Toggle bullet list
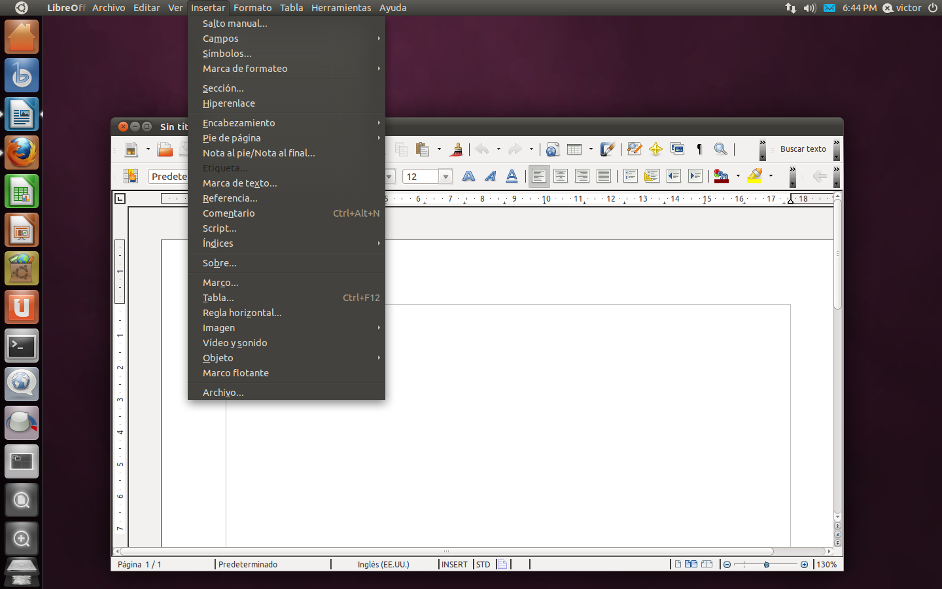This screenshot has height=589, width=942. 652,176
